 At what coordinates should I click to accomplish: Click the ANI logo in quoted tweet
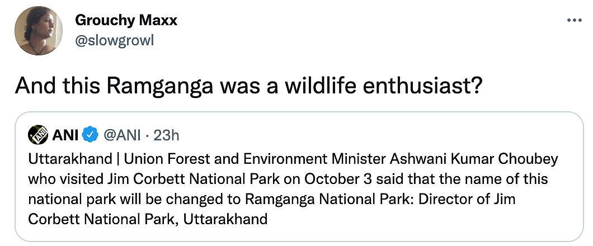point(37,135)
